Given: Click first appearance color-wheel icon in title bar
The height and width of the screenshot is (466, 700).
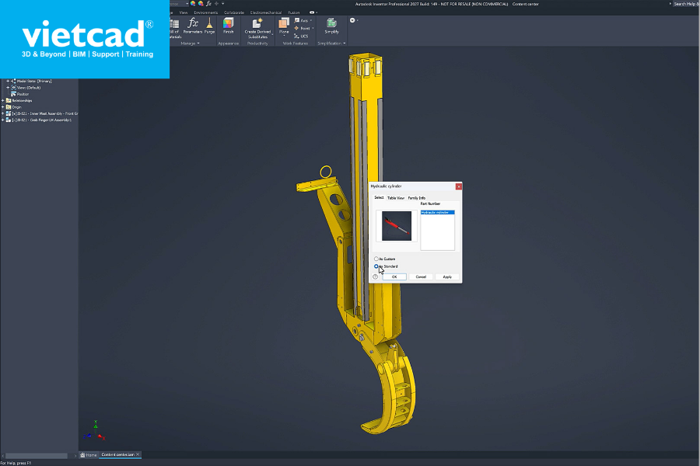Looking at the screenshot, I should coord(193,4).
